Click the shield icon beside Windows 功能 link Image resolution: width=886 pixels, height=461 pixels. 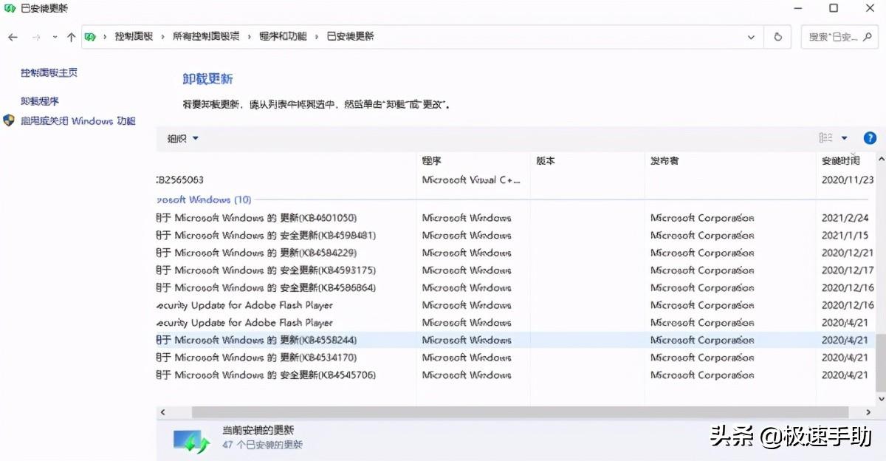coord(9,120)
